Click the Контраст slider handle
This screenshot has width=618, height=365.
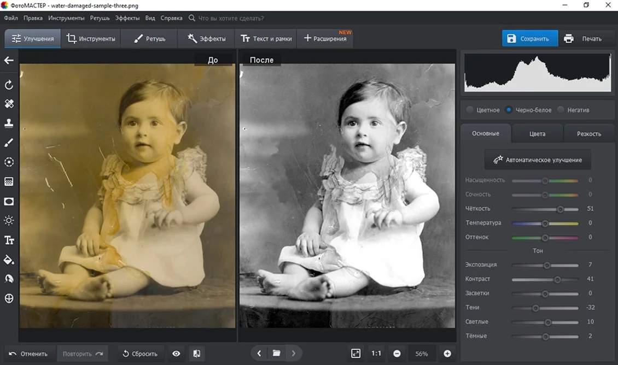point(557,279)
